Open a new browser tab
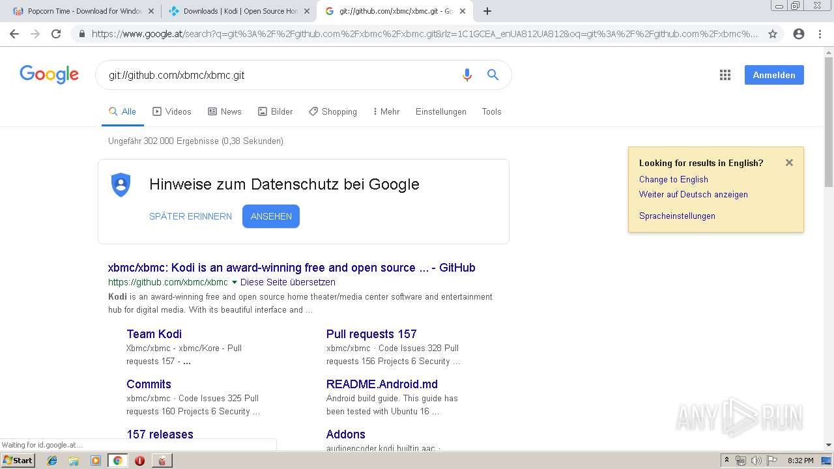 click(487, 11)
